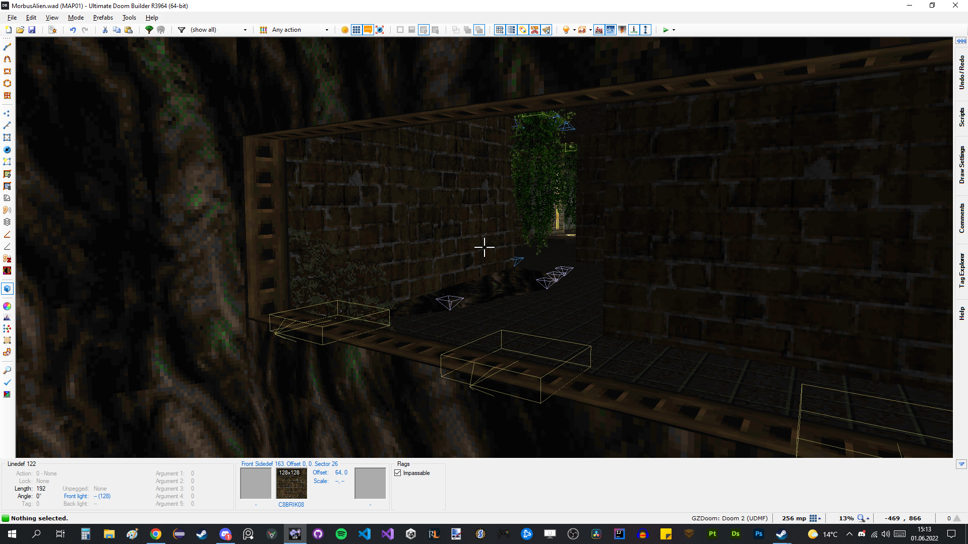Toggle sky rendering button
968x544 pixels.
611,30
